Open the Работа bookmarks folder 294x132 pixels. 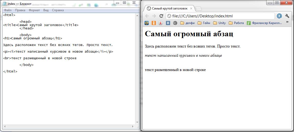(236, 23)
